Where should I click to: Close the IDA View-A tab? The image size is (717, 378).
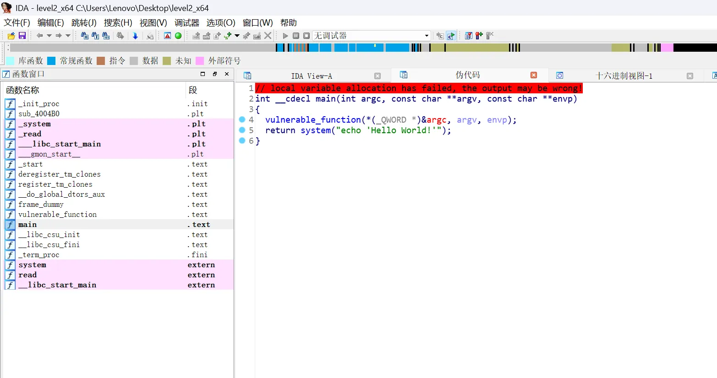(378, 76)
